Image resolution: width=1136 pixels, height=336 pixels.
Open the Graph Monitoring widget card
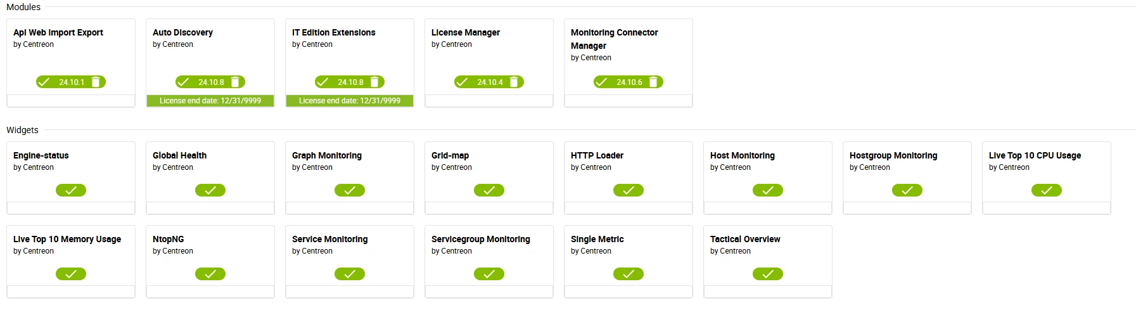(350, 171)
